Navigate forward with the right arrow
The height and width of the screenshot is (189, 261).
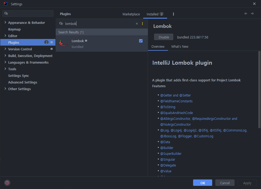[x=252, y=14]
